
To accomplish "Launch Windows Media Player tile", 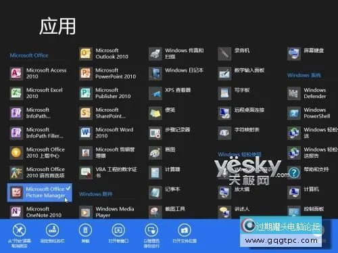I will pyautogui.click(x=107, y=212).
